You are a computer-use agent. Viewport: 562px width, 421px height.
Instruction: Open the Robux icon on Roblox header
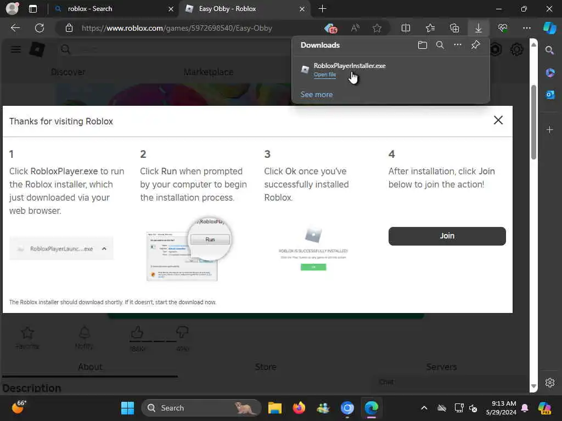[496, 49]
